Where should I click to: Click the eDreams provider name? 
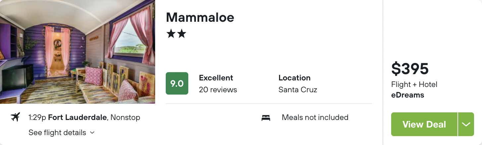tap(408, 95)
